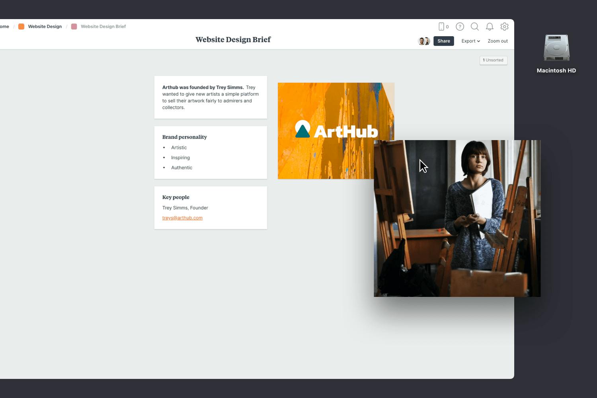View notifications via the bell icon
The height and width of the screenshot is (398, 597).
tap(490, 26)
